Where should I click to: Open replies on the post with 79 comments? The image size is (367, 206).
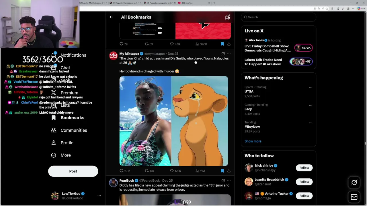coord(124,44)
